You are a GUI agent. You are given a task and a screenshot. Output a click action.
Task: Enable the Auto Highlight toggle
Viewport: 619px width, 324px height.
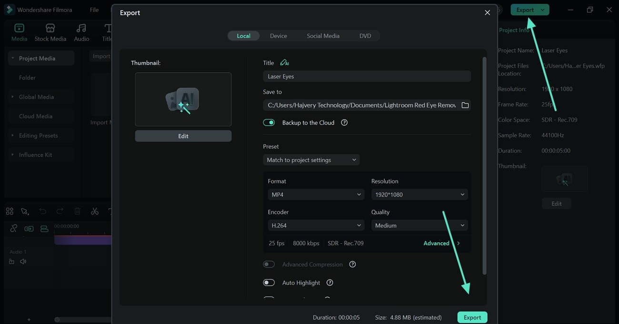(269, 283)
